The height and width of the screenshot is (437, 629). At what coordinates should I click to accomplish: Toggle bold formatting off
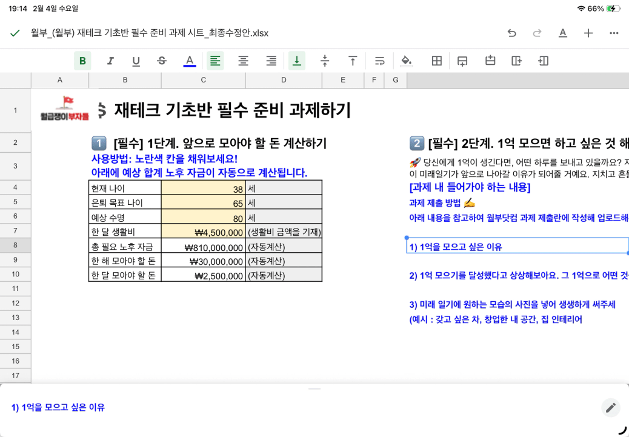(82, 61)
